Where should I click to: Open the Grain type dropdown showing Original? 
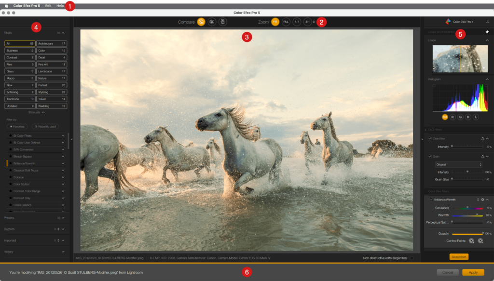(x=458, y=164)
